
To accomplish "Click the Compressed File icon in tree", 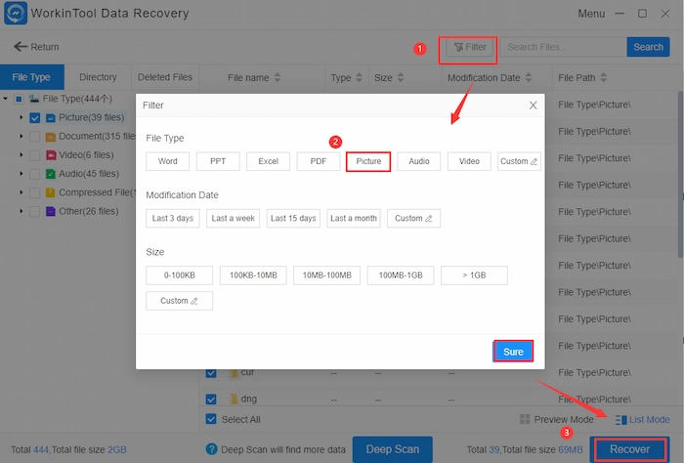I will [51, 192].
